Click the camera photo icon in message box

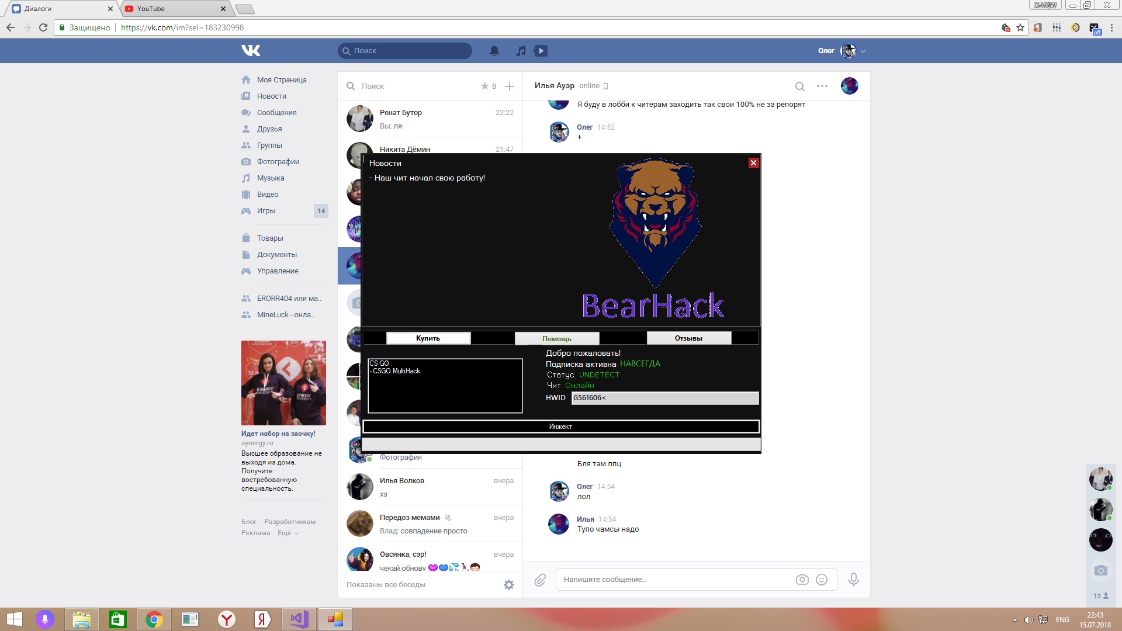(x=802, y=580)
